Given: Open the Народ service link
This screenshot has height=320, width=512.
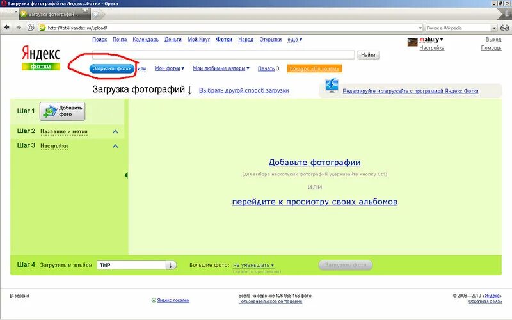Looking at the screenshot, I should pos(246,40).
